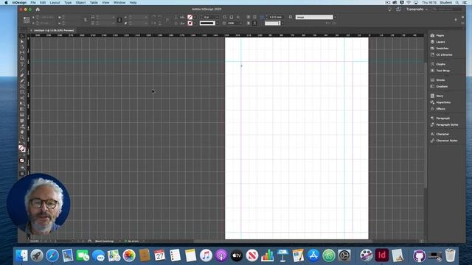The width and height of the screenshot is (472, 265).
Task: Open the Type menu
Action: 68,2
